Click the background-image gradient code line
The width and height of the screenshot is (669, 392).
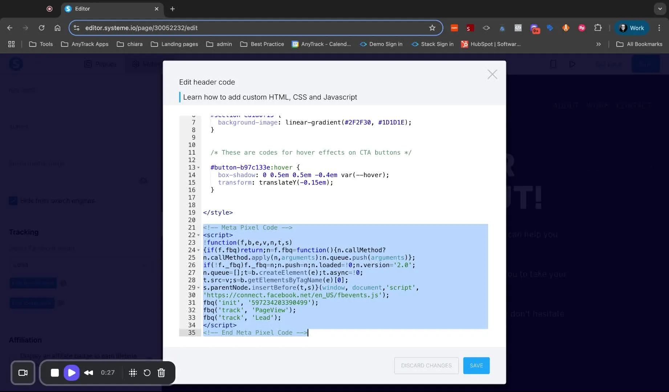coord(315,122)
